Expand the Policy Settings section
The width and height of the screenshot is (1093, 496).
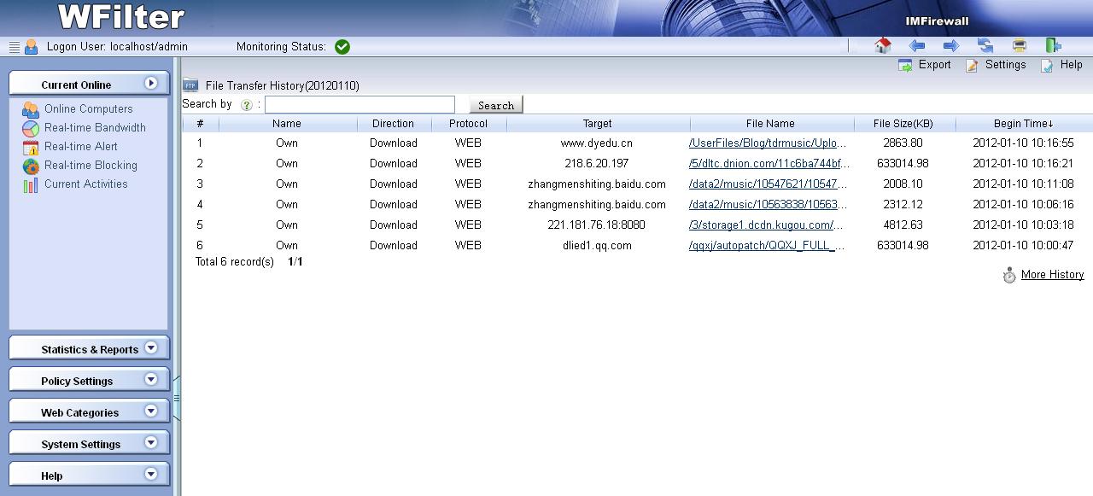90,381
